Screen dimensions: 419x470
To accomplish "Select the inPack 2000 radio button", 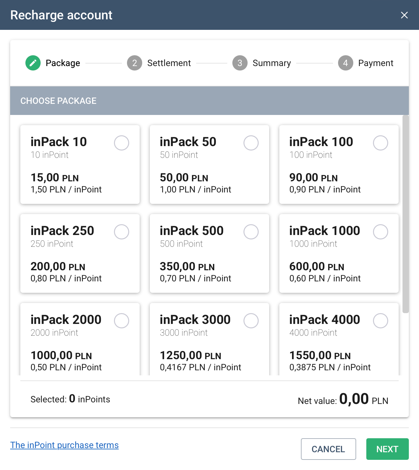I will 122,321.
